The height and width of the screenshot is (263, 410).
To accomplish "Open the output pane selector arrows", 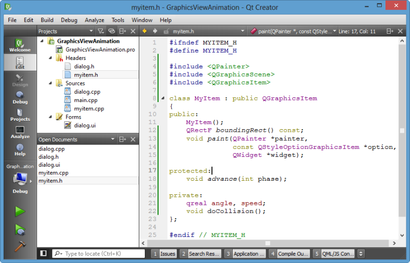I will [361, 254].
